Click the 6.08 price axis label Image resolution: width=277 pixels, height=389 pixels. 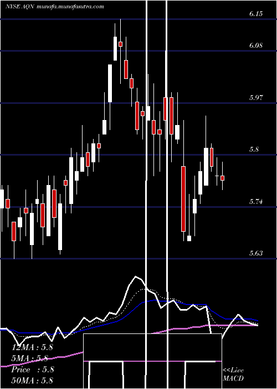[x=256, y=46]
